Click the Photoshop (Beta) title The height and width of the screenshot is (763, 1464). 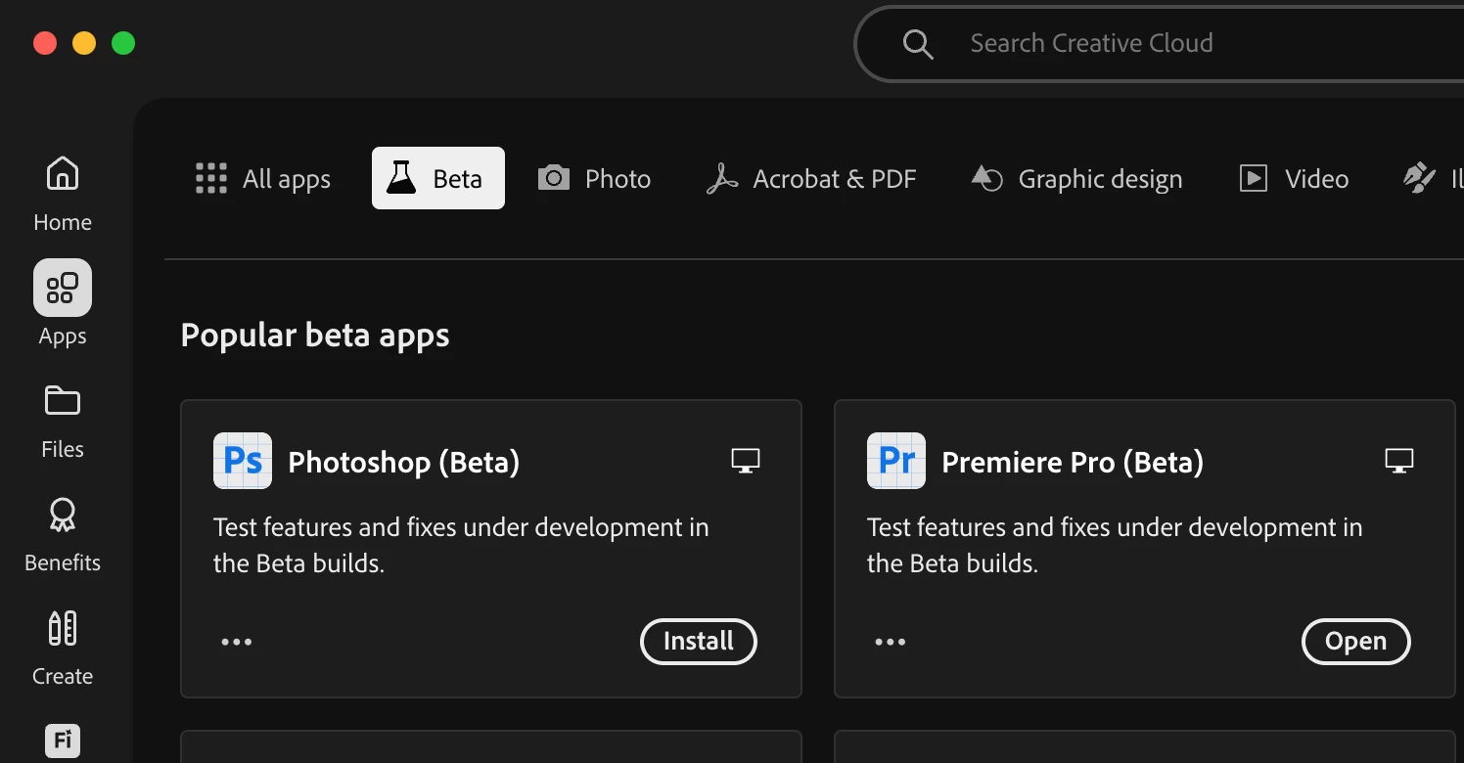click(x=404, y=462)
